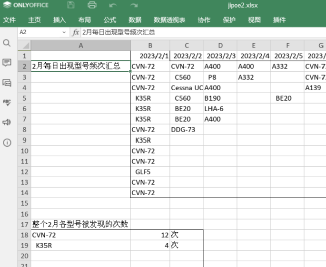Open the Search panel from the sidebar

coord(7,43)
